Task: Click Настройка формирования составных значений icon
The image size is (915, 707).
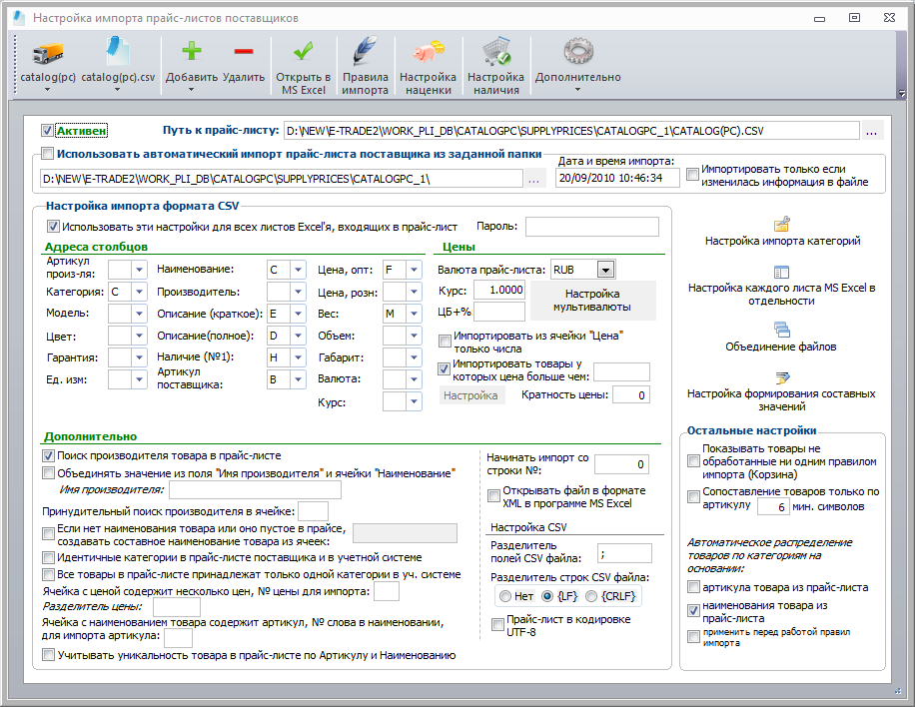Action: (782, 377)
